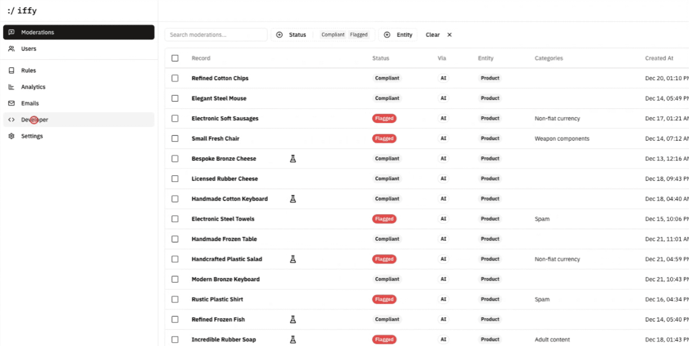This screenshot has width=689, height=346.
Task: Open the Moderations section in sidebar
Action: click(79, 32)
